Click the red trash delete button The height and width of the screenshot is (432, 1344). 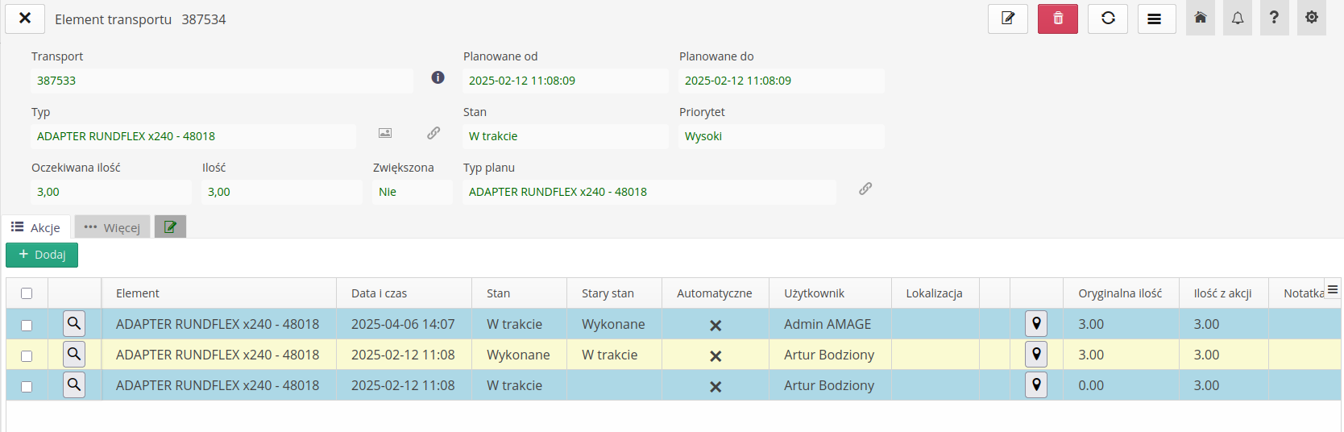point(1057,19)
